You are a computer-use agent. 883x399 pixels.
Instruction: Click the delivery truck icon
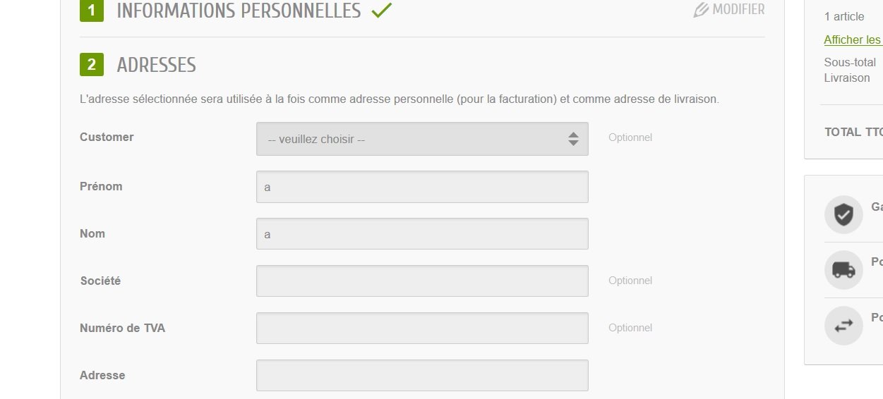click(x=843, y=269)
